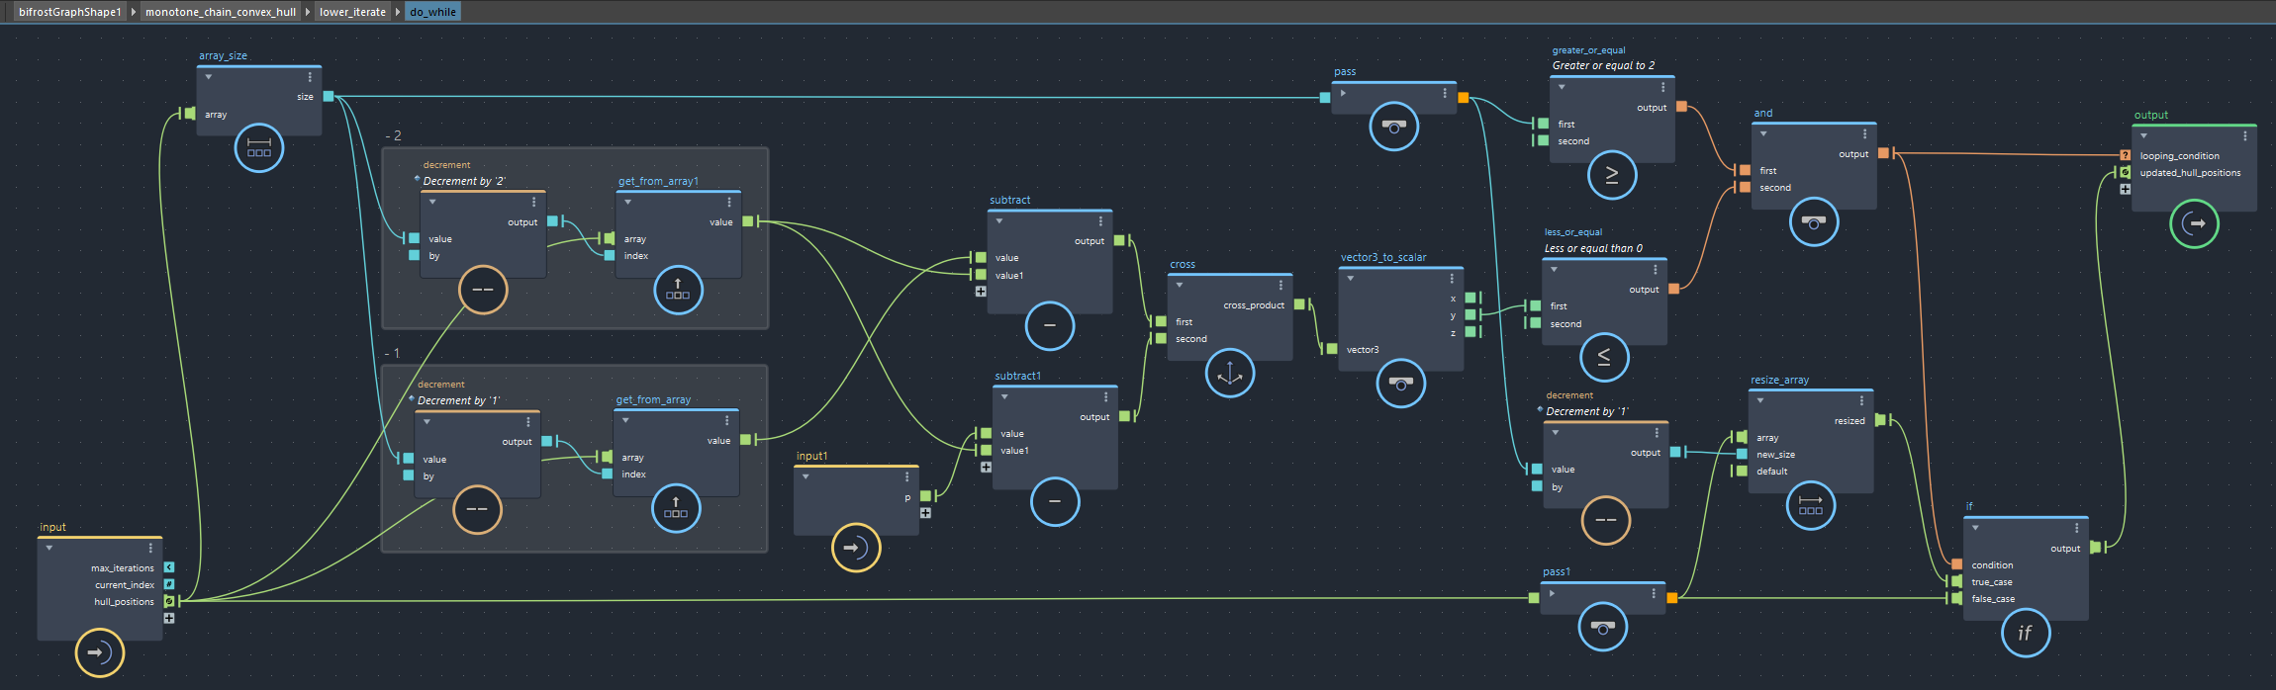Add a new port on the input1 node
2276x690 pixels.
coord(925,513)
